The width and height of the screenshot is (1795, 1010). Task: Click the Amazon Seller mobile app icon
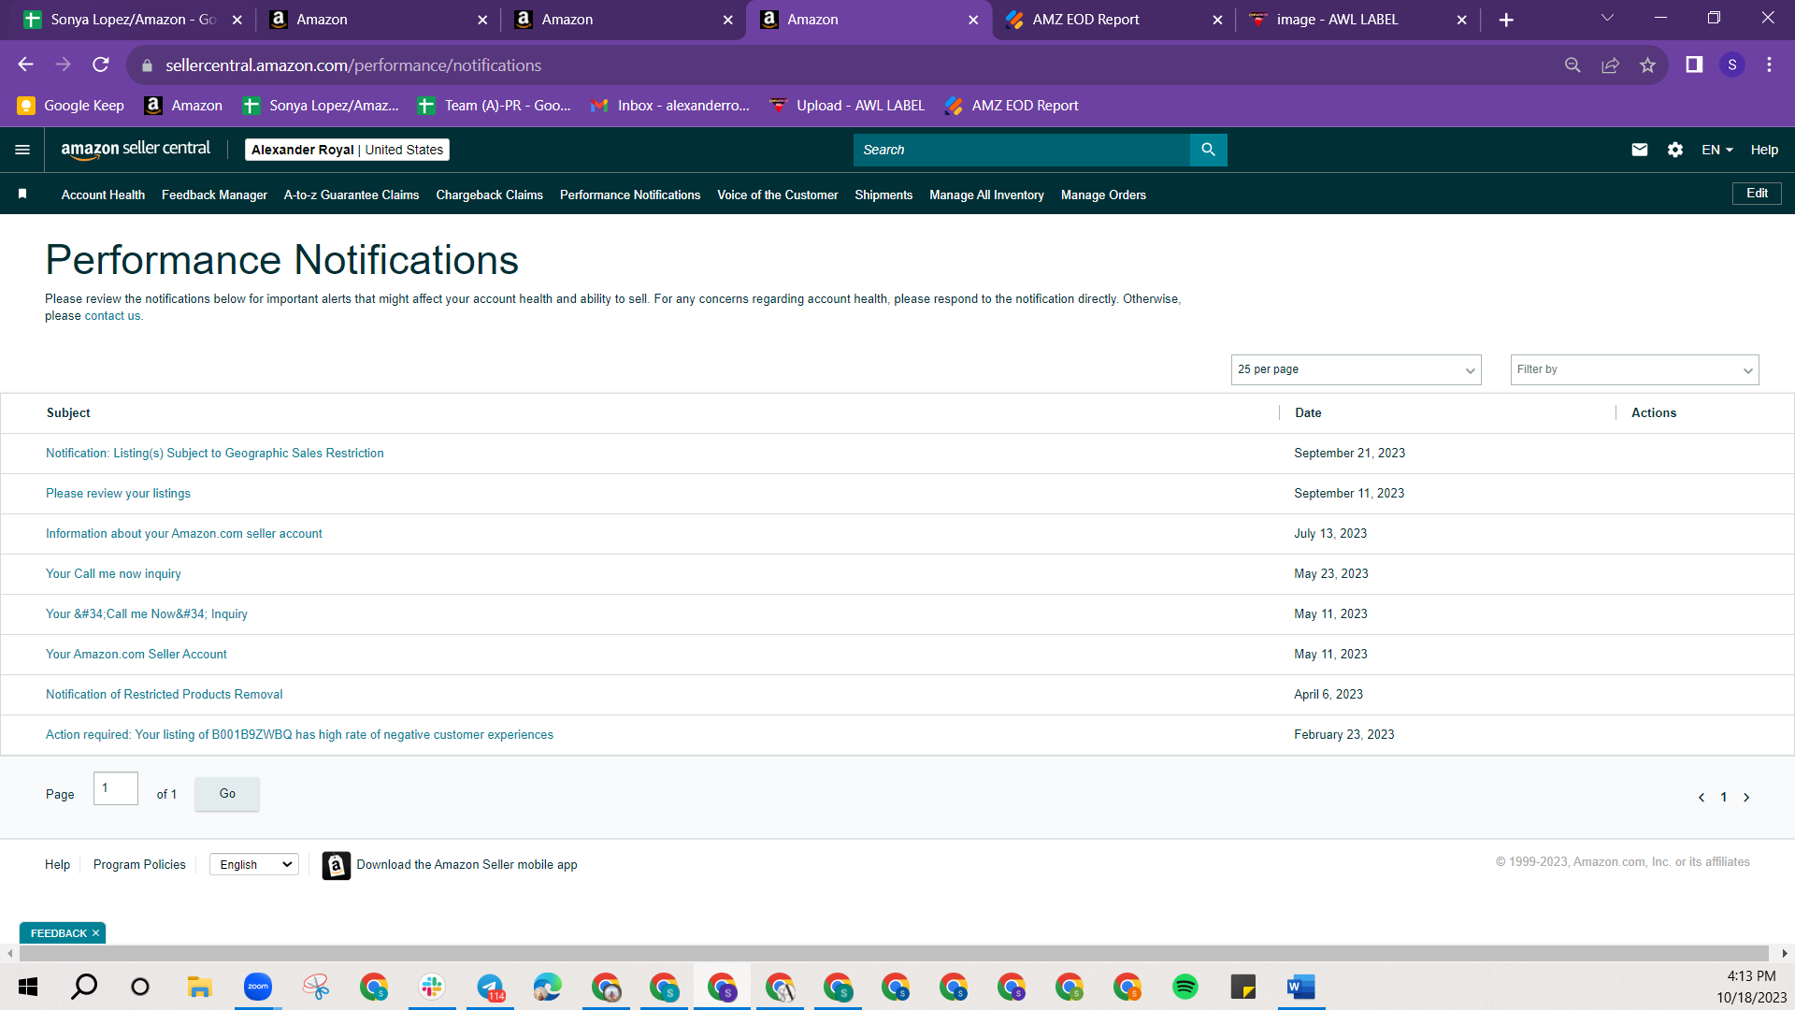337,865
